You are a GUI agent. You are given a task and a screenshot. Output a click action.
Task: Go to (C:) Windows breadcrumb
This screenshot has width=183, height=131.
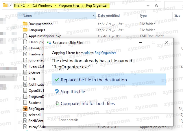pos(42,5)
